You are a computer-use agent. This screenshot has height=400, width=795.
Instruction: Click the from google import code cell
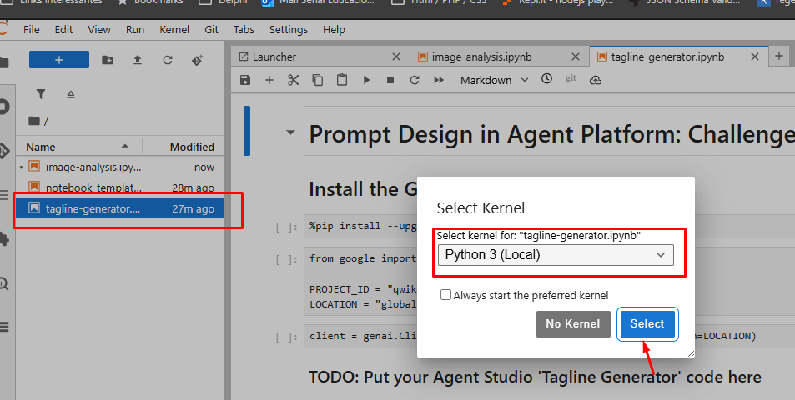549,281
